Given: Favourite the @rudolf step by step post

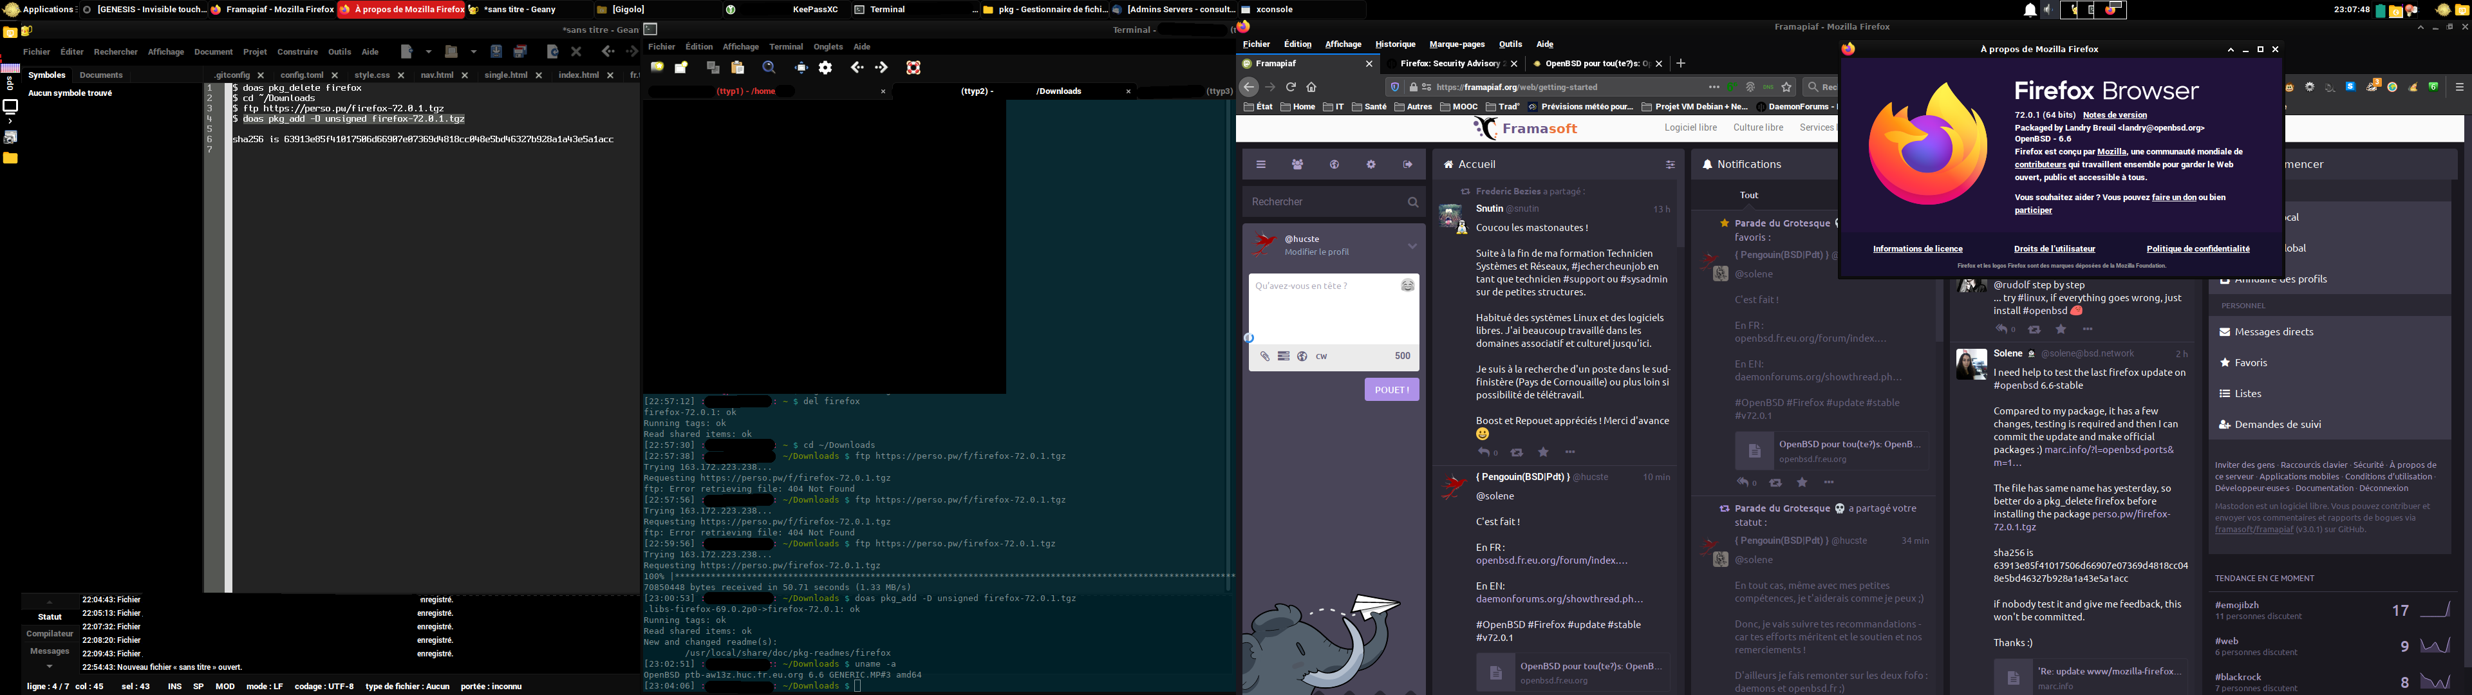Looking at the screenshot, I should (x=2060, y=329).
